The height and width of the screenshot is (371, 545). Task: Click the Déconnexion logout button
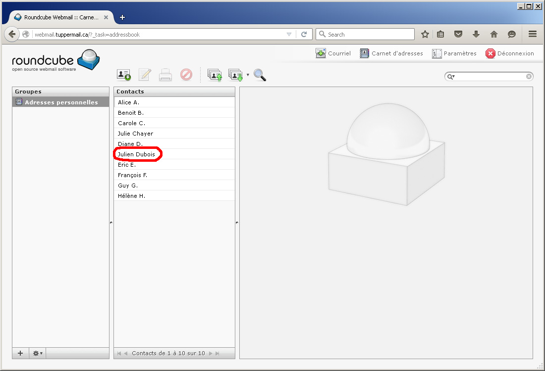pyautogui.click(x=510, y=53)
